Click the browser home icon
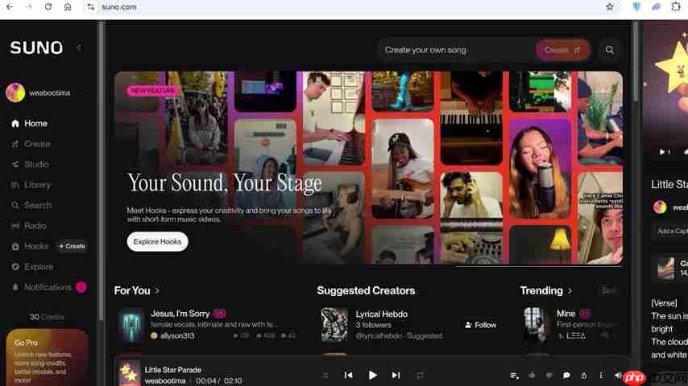The height and width of the screenshot is (386, 688). pos(68,6)
